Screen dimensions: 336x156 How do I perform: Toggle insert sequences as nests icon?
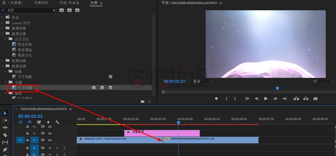point(21,122)
